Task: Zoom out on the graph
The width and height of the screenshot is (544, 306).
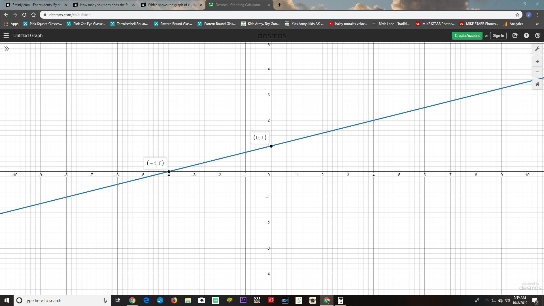Action: (537, 72)
